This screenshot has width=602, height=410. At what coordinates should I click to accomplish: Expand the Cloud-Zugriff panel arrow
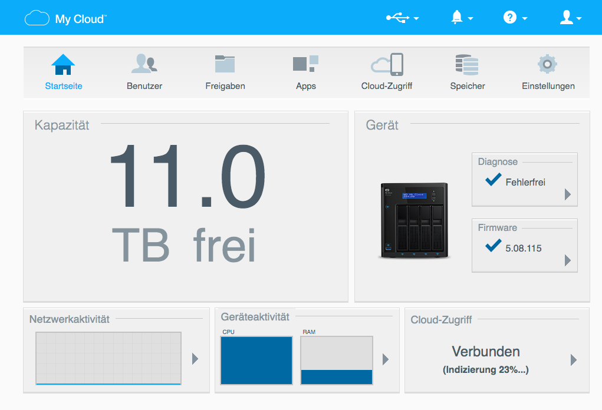click(574, 360)
